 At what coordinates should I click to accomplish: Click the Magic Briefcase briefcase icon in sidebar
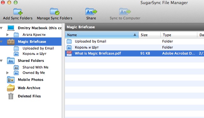click(11, 42)
